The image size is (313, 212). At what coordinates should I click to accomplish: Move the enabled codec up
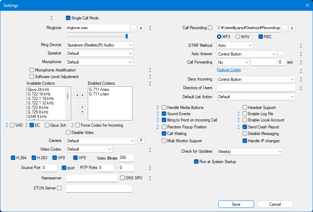83,107
